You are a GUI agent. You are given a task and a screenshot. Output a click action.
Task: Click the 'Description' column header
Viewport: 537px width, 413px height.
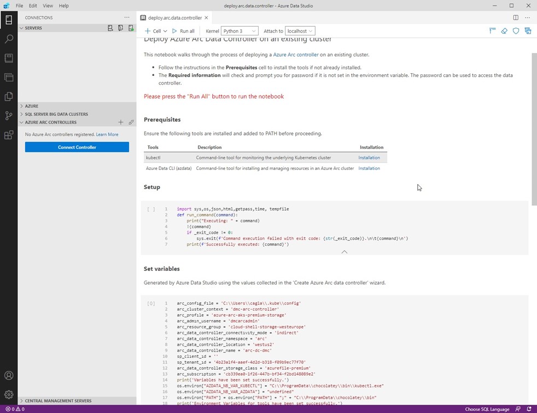tap(209, 147)
